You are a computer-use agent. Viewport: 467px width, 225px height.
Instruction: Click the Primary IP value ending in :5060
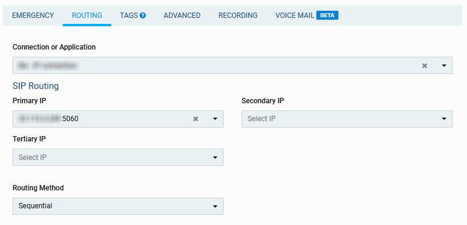[48, 119]
